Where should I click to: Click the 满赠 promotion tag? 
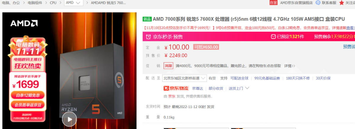[x=168, y=66]
